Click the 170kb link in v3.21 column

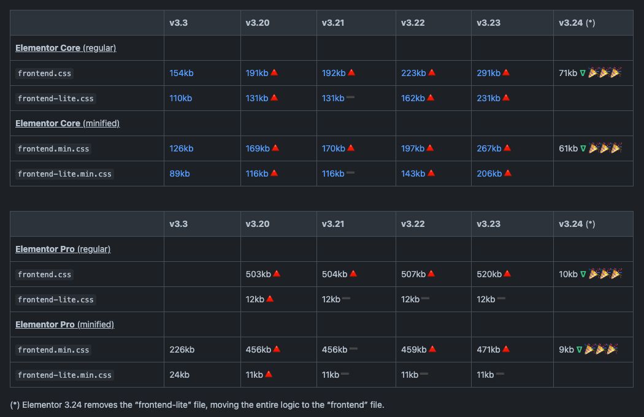(334, 148)
